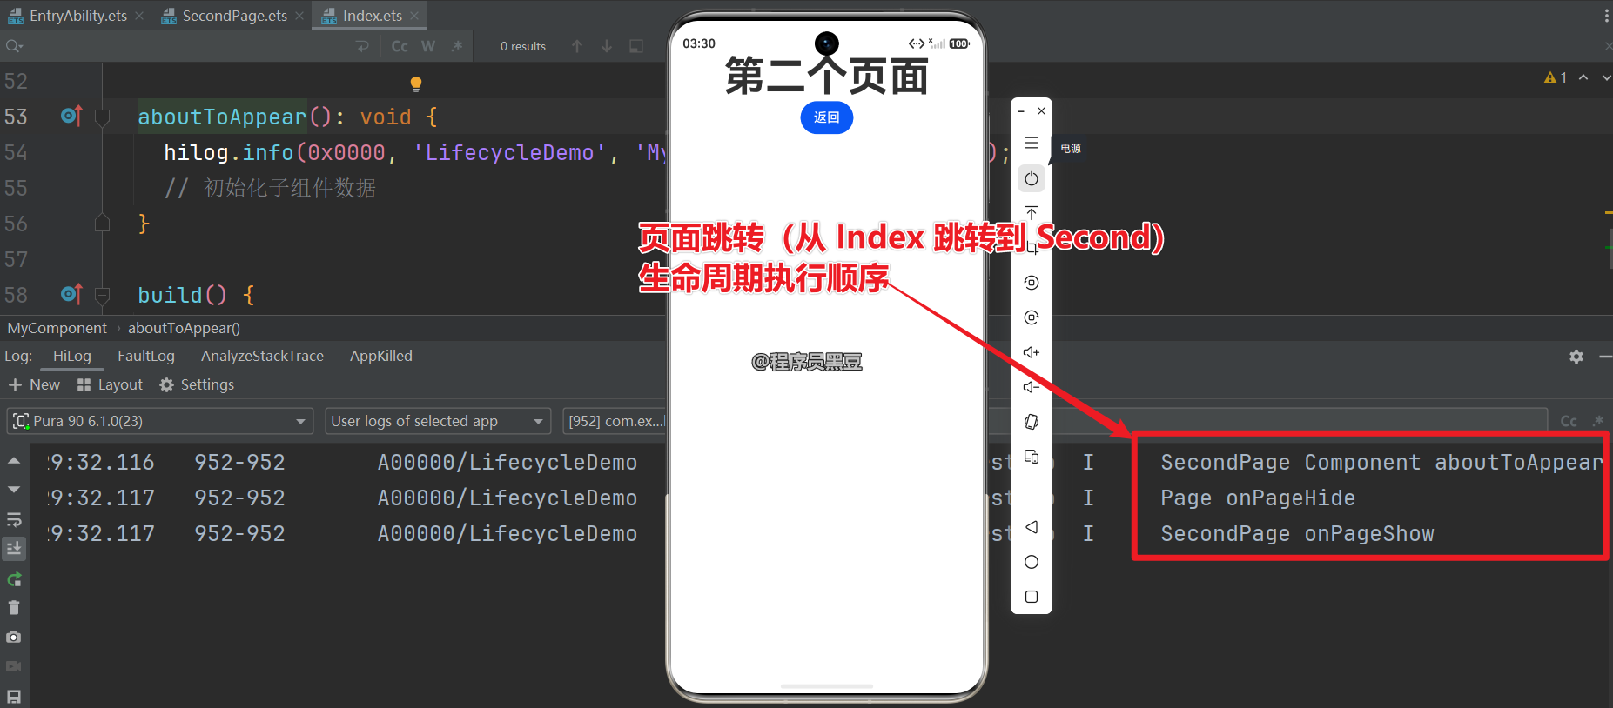The image size is (1613, 708).
Task: Click the fold end marker on line 56
Action: point(102,224)
